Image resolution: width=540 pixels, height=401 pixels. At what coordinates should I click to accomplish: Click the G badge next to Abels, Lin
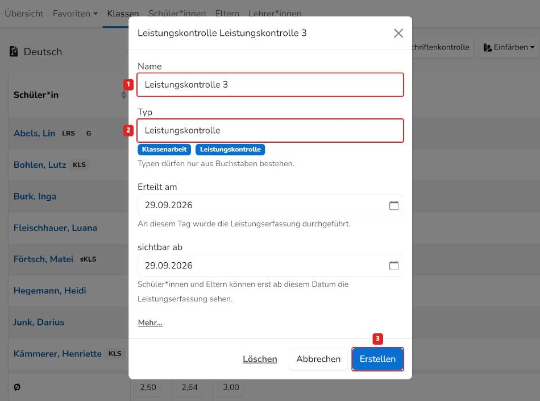[x=89, y=133]
